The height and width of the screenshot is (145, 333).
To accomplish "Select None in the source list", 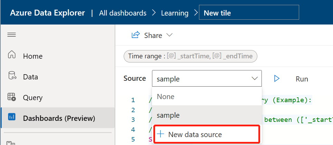I will pyautogui.click(x=207, y=97).
